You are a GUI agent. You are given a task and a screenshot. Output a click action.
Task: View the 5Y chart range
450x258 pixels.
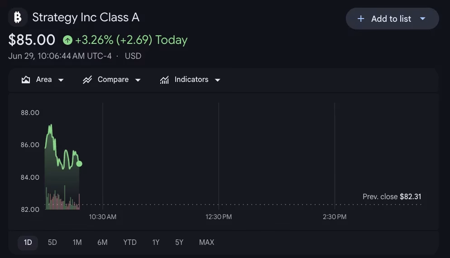tap(179, 243)
